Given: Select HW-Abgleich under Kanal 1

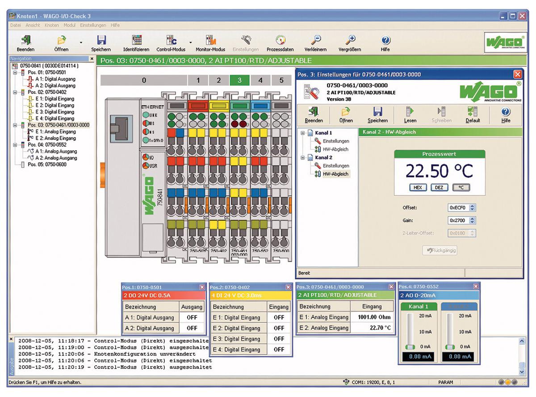Looking at the screenshot, I should tap(335, 149).
